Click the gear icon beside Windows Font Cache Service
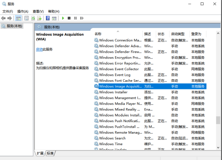This screenshot has height=160, width=222. (96, 81)
